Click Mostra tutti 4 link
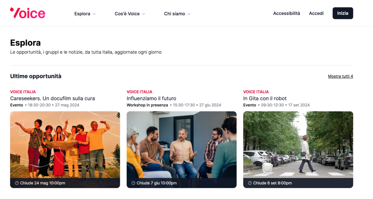 (x=340, y=76)
